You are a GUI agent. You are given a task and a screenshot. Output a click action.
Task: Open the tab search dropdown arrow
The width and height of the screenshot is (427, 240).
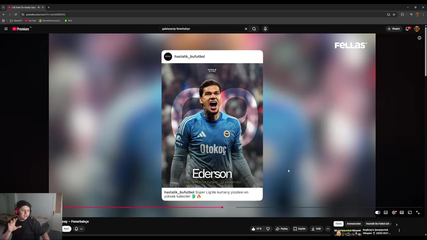(x=3, y=7)
